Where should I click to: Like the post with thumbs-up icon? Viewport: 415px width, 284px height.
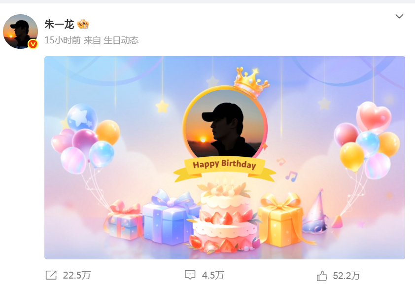322,276
